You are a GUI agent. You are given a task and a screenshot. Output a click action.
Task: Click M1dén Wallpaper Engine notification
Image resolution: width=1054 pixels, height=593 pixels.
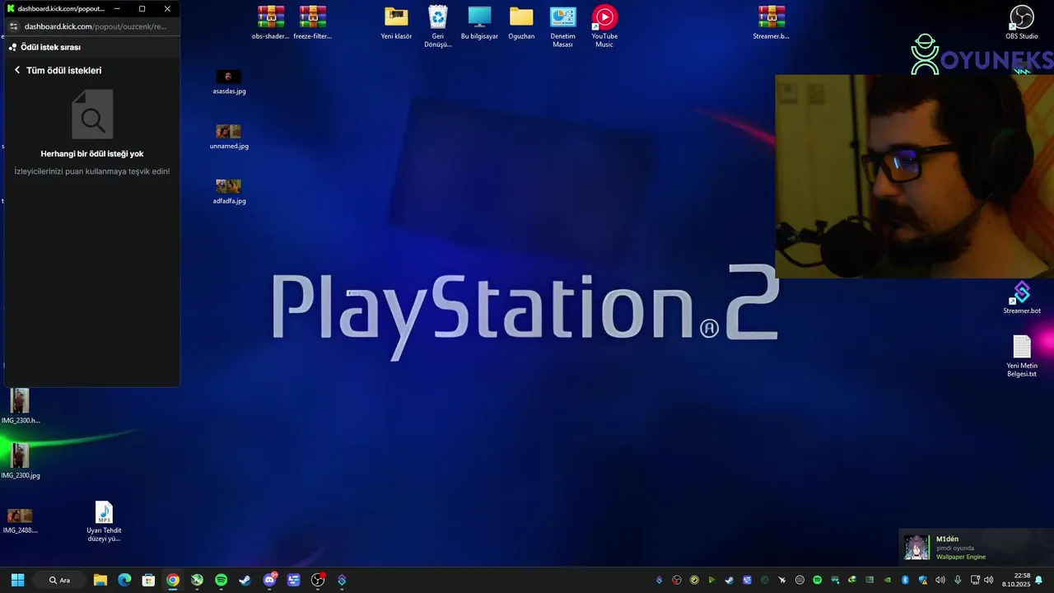(x=976, y=547)
